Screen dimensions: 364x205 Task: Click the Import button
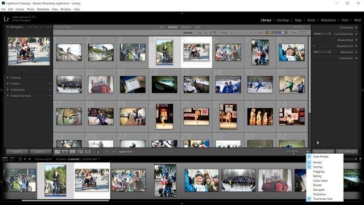[x=17, y=152]
